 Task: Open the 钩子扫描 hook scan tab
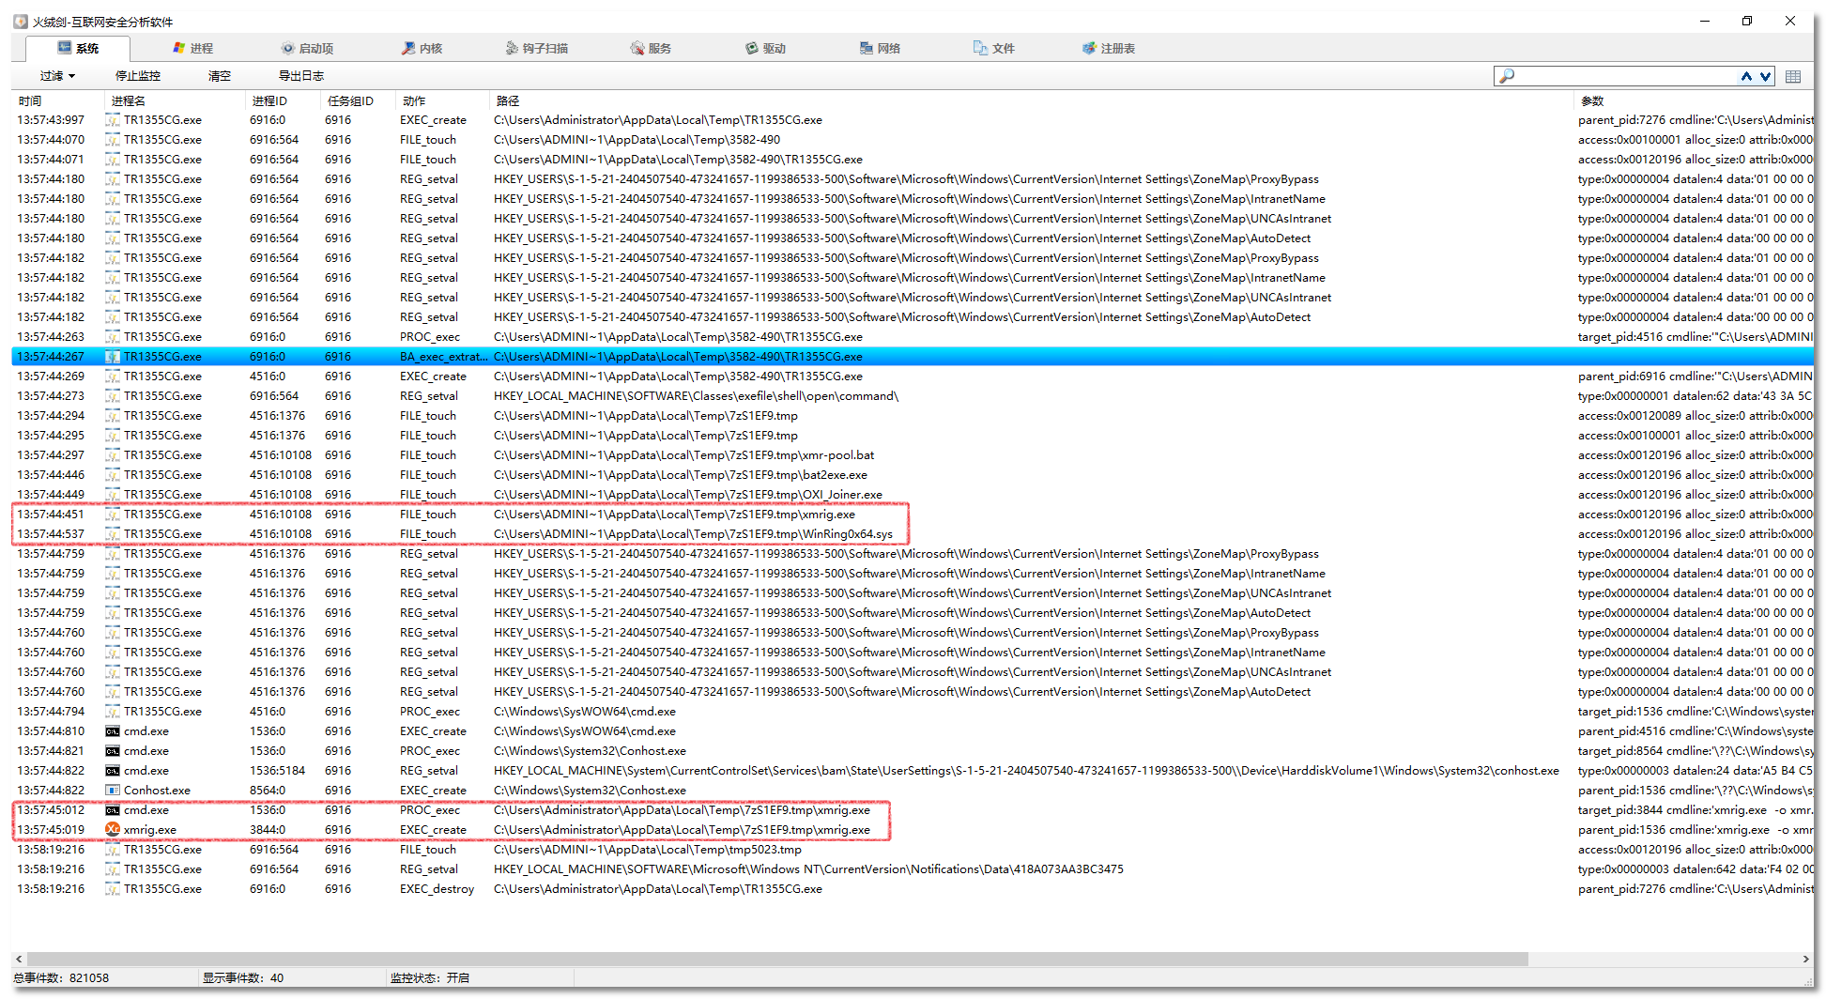pos(537,48)
